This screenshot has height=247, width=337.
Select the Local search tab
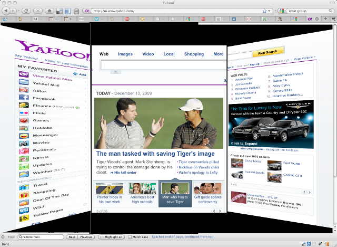[169, 54]
